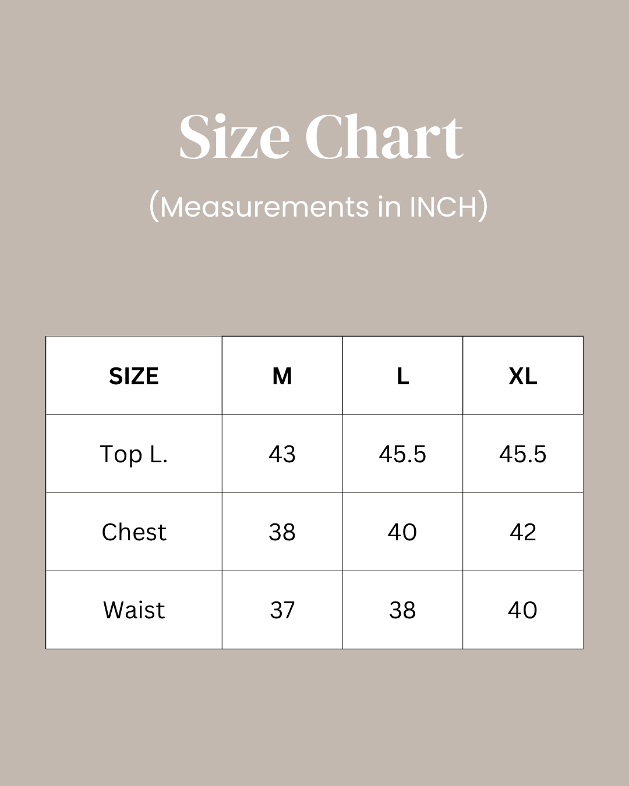
Task: Click Chest value 42 for XL
Action: pyautogui.click(x=523, y=532)
